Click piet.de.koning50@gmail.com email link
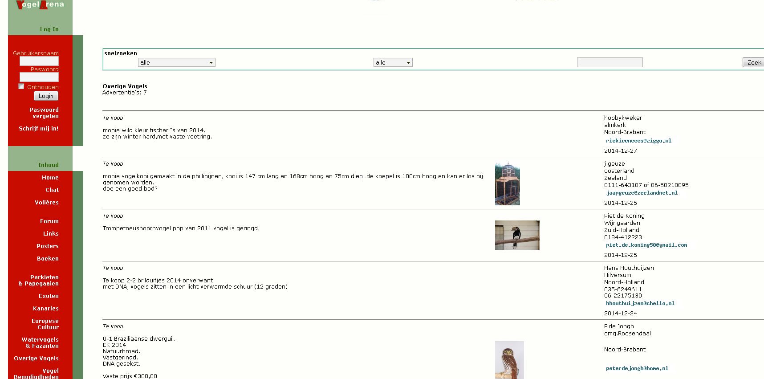The width and height of the screenshot is (764, 379). [646, 245]
